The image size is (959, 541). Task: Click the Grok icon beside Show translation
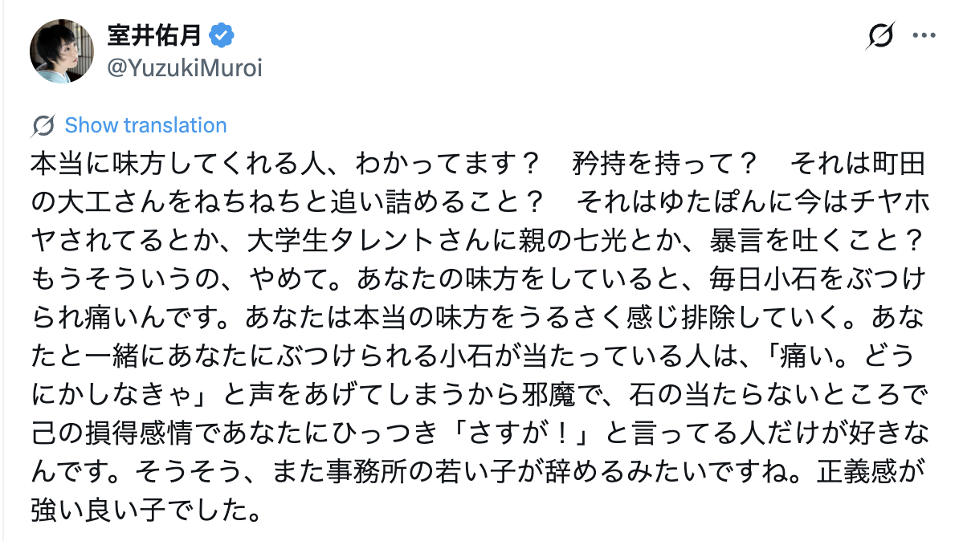[43, 126]
